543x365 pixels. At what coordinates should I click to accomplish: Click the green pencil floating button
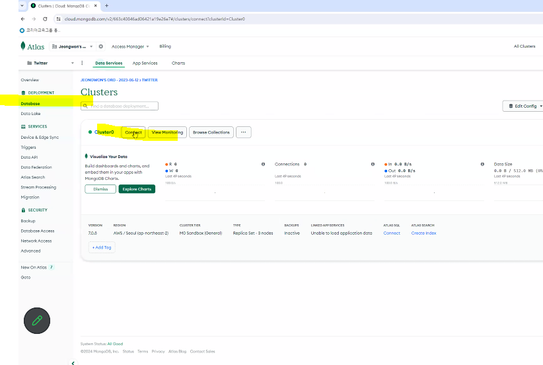coord(37,321)
